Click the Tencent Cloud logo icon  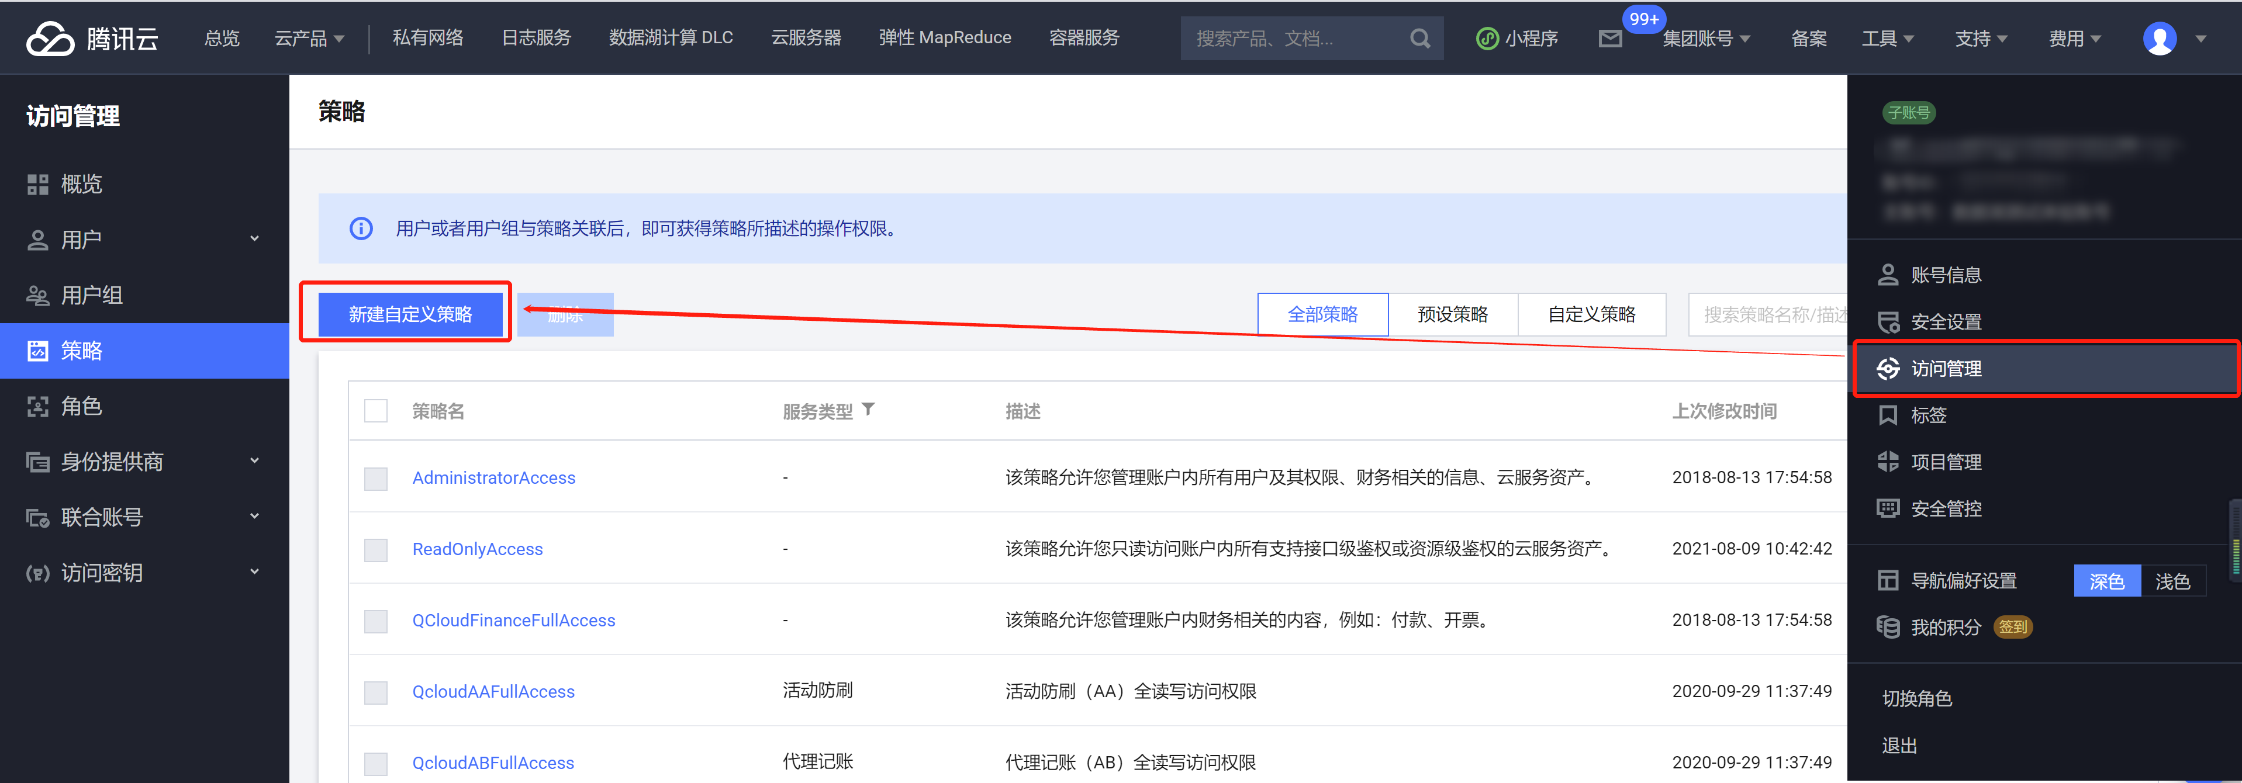(50, 39)
